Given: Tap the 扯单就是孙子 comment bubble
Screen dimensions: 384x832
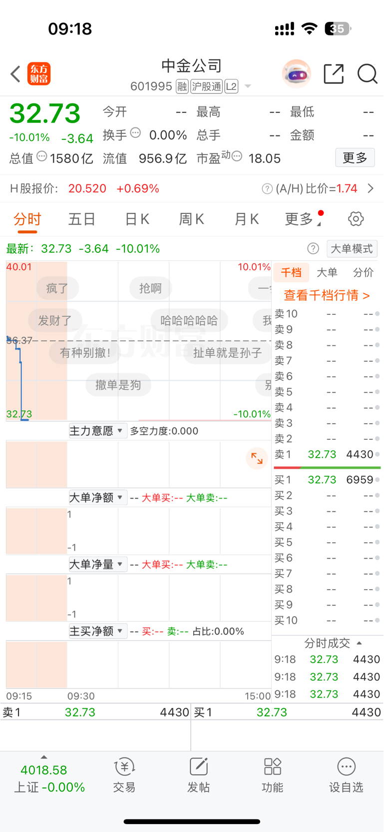Looking at the screenshot, I should point(227,353).
